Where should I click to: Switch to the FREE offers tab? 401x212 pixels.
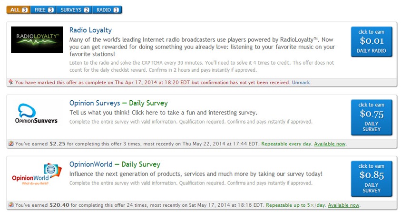pyautogui.click(x=44, y=10)
